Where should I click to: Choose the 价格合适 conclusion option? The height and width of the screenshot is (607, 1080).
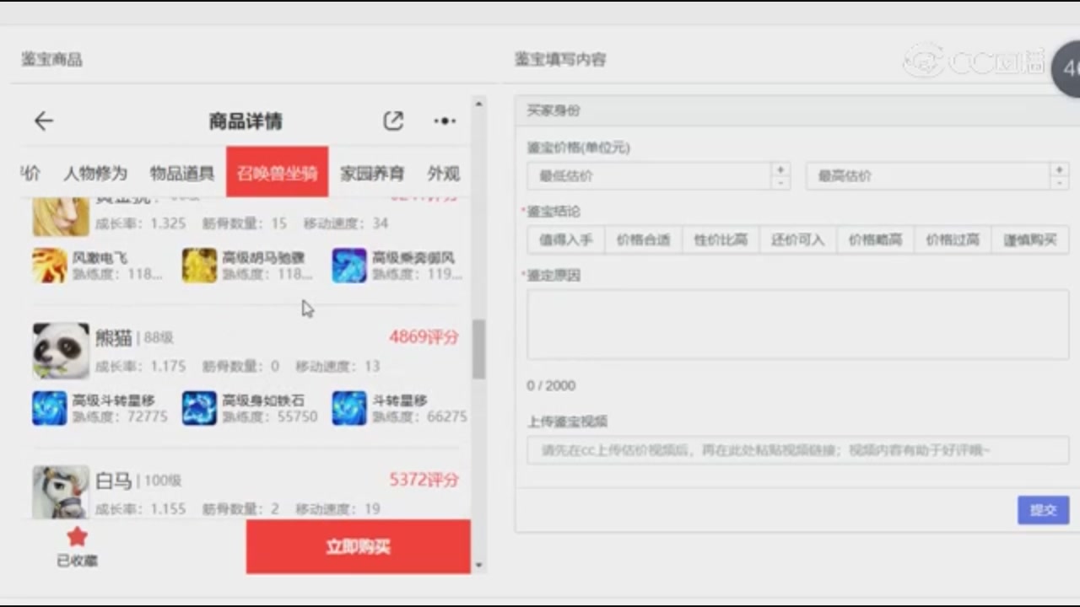[x=644, y=239]
